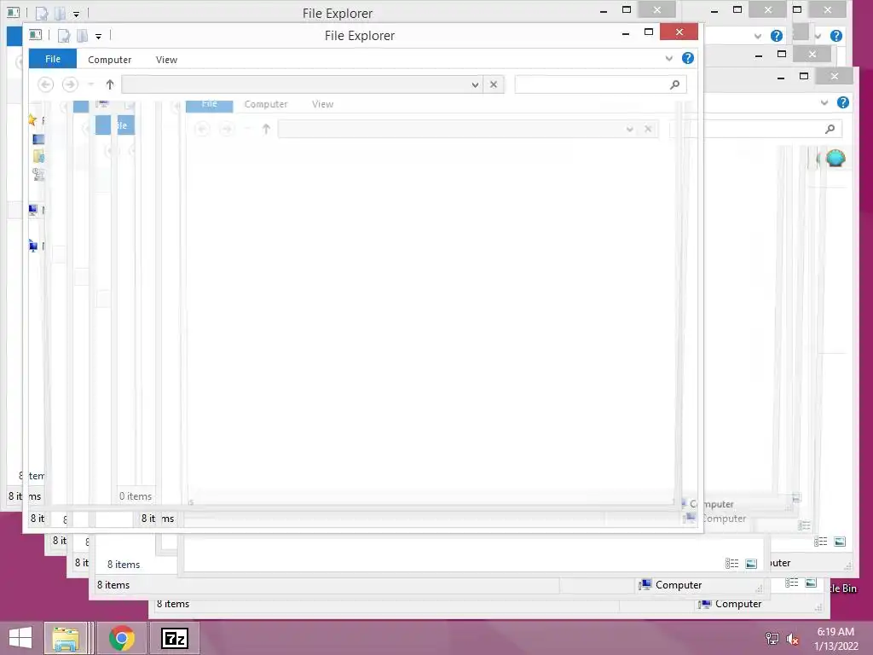Click the faded View tab in the ghost window
Image resolution: width=873 pixels, height=655 pixels.
pyautogui.click(x=323, y=104)
